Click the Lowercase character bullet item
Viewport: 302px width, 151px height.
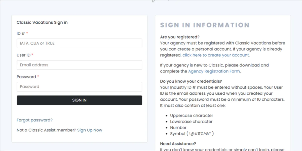(191, 122)
